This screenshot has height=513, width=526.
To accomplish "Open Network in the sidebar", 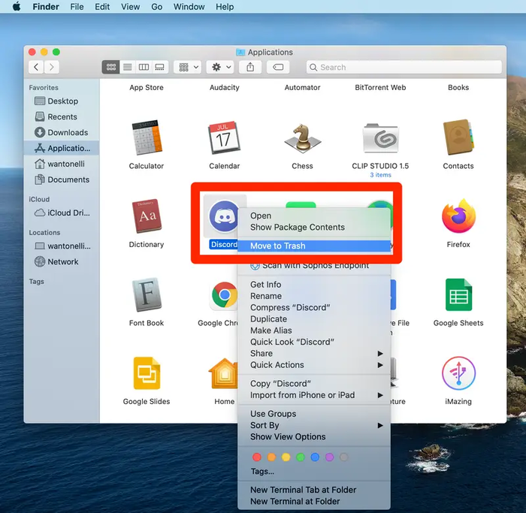I will (62, 261).
